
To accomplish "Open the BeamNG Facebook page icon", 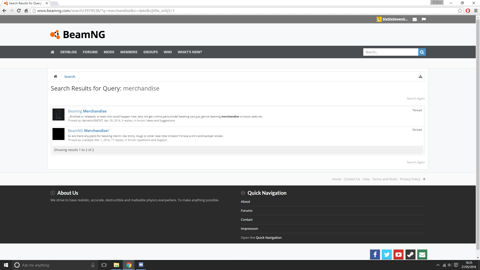I will 375,254.
